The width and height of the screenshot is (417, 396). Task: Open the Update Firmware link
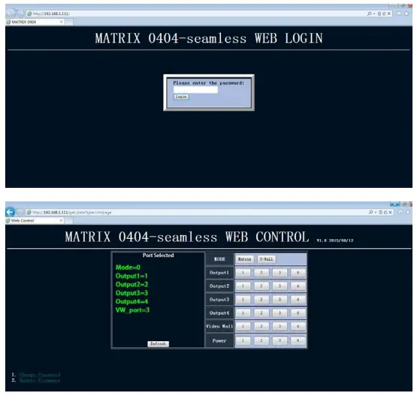(x=40, y=380)
